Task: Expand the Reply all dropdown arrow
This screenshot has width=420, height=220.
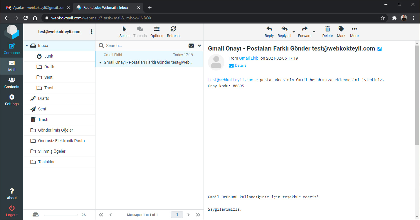Action: pos(294,32)
